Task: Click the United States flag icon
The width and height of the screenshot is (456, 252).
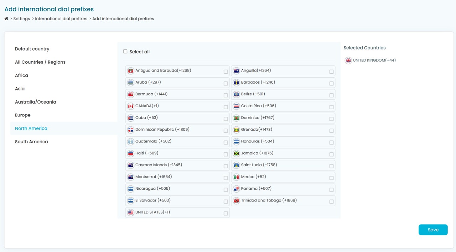Action: tap(130, 212)
